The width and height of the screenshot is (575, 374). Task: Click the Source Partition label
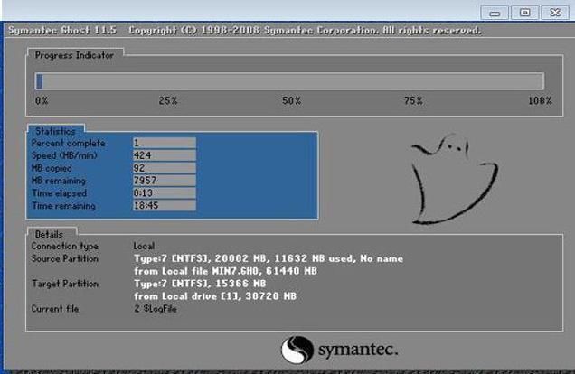pyautogui.click(x=64, y=258)
